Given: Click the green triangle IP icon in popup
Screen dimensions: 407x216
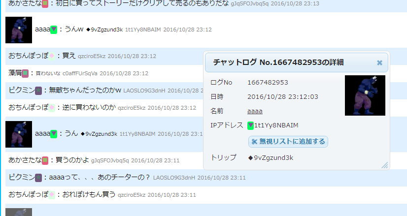Looking at the screenshot, I should point(250,125).
